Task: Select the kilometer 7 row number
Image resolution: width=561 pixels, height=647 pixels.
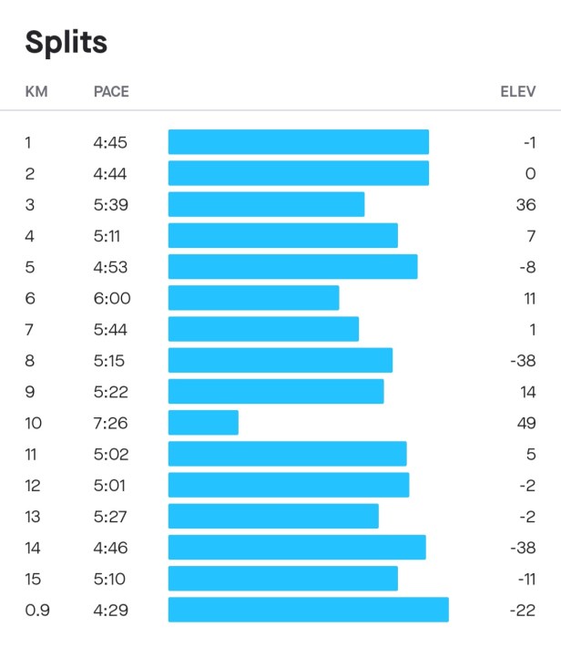Action: pyautogui.click(x=29, y=329)
